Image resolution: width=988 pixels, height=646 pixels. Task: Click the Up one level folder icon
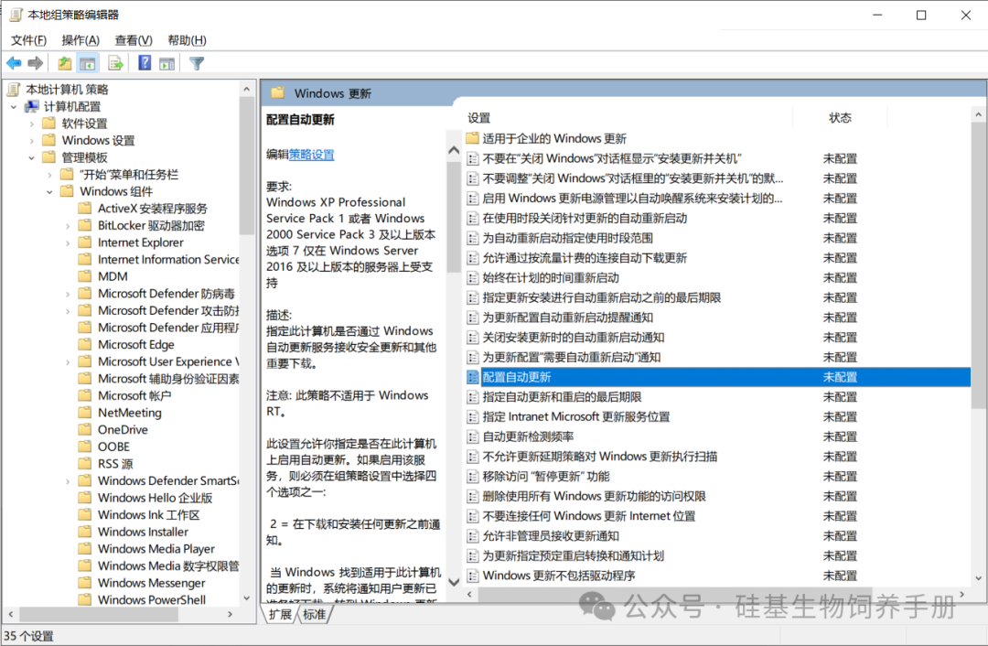(x=64, y=63)
